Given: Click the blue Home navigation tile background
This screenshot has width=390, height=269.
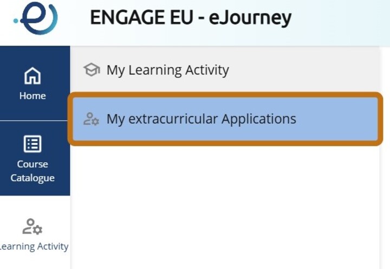Looking at the screenshot, I should click(35, 83).
